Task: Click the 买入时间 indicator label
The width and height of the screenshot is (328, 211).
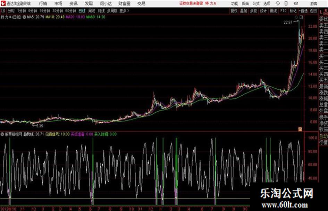Action: point(106,134)
